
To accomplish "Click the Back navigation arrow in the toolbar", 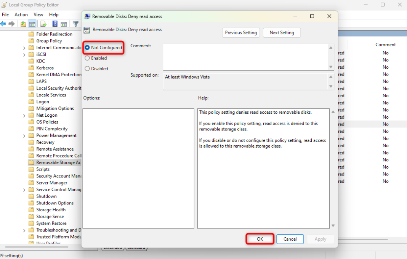I will click(3, 24).
